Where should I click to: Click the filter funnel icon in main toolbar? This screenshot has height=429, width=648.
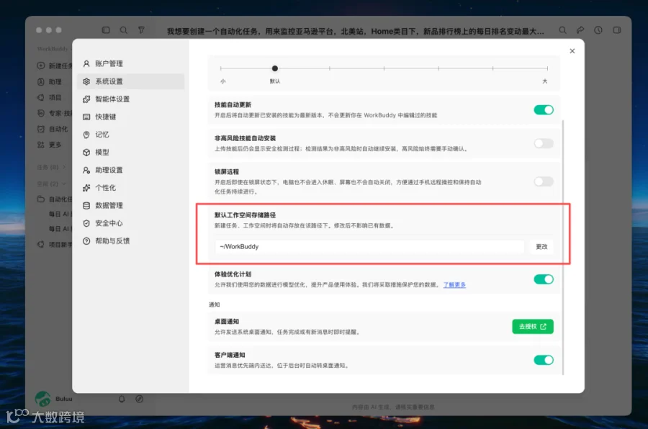click(141, 30)
